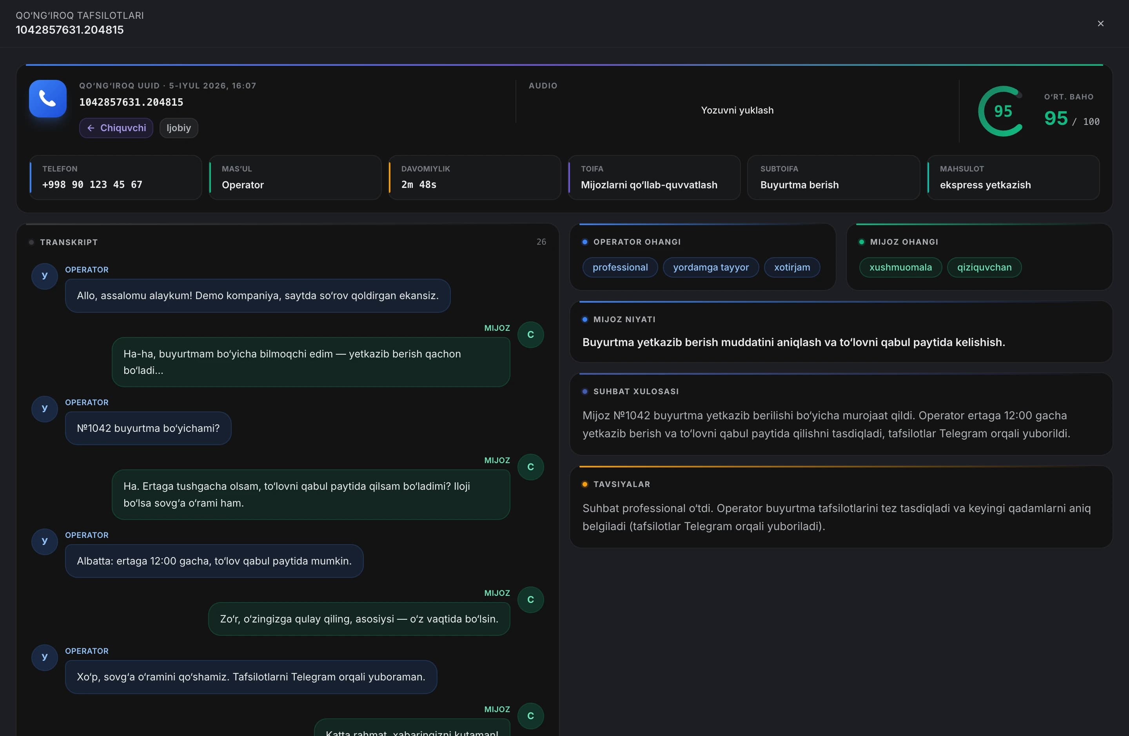Select the call UUID 1042857631.204815 in the card
The width and height of the screenshot is (1129, 736).
coord(131,102)
